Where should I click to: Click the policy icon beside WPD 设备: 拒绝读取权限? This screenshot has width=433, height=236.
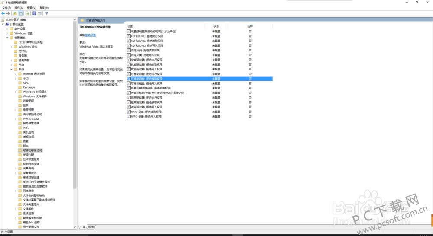[x=129, y=112]
